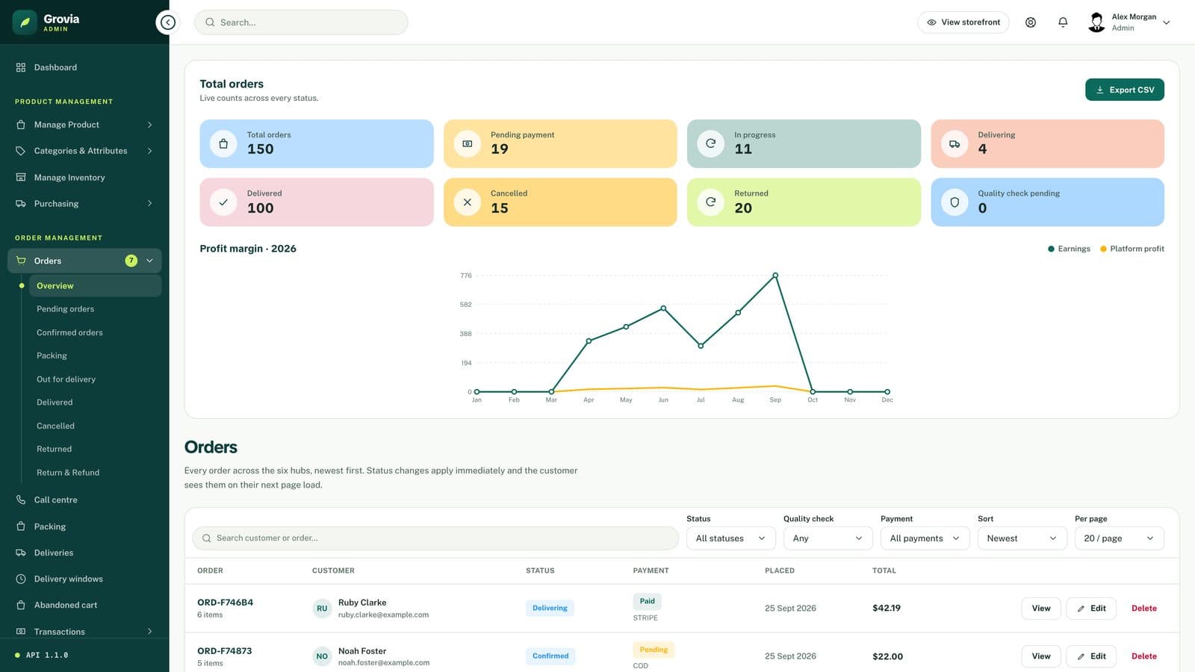The width and height of the screenshot is (1195, 672).
Task: Click the In progress refresh icon
Action: pyautogui.click(x=710, y=143)
